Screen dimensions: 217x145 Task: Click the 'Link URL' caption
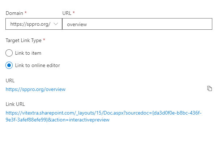tap(15, 104)
